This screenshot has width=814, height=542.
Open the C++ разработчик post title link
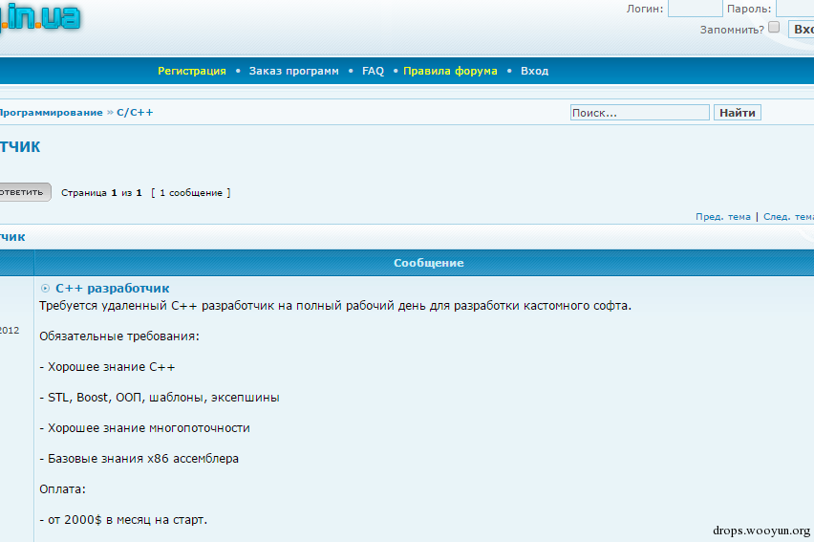(112, 289)
